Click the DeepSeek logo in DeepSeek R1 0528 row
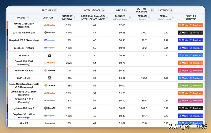This screenshot has width=211, height=133. click(49, 48)
